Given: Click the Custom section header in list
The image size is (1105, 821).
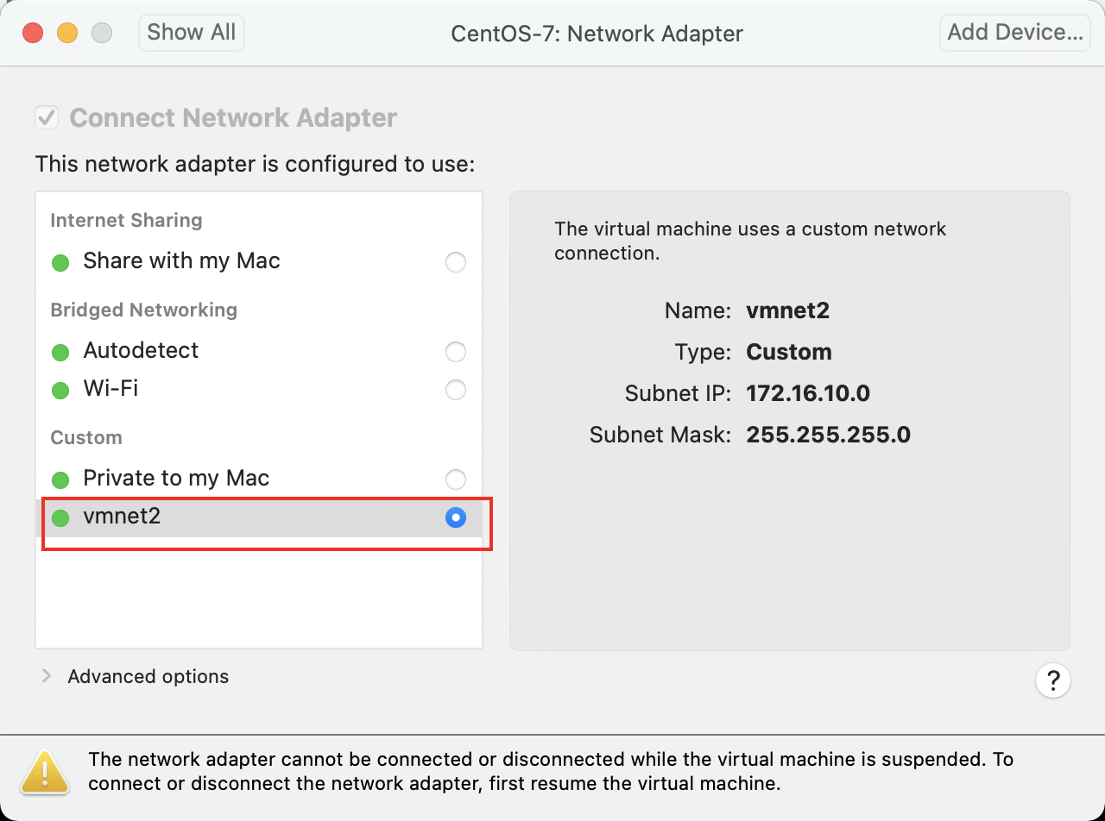Looking at the screenshot, I should [86, 437].
